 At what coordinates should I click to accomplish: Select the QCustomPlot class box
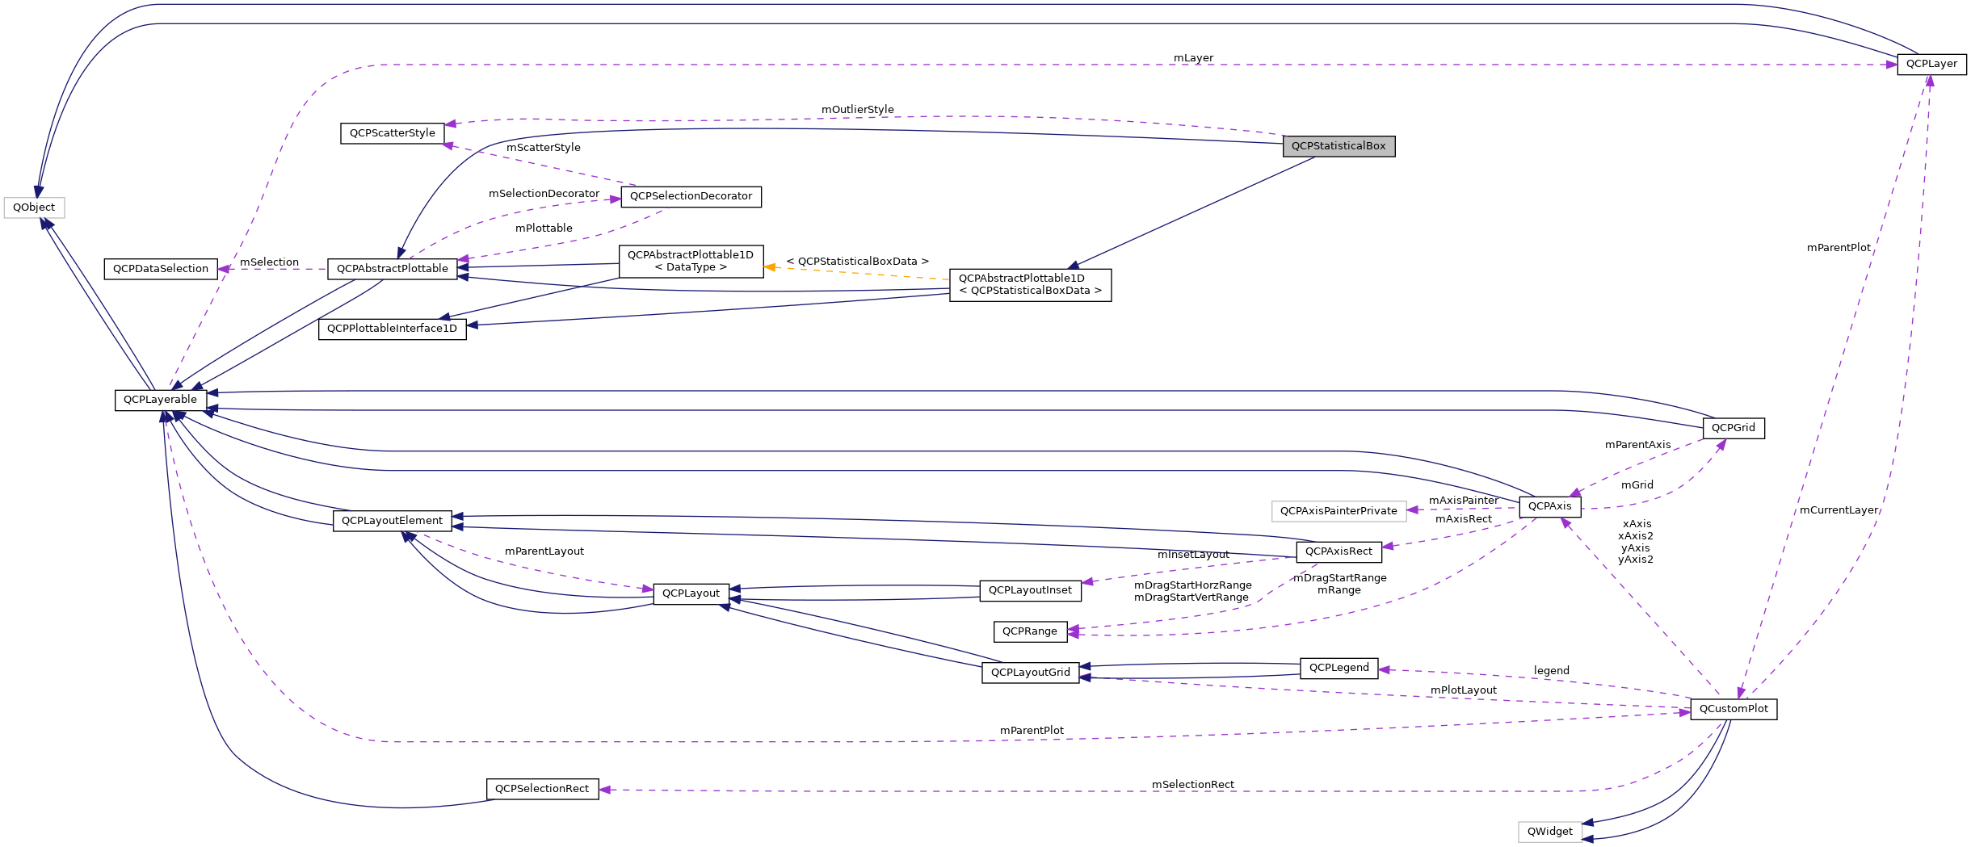point(1734,709)
